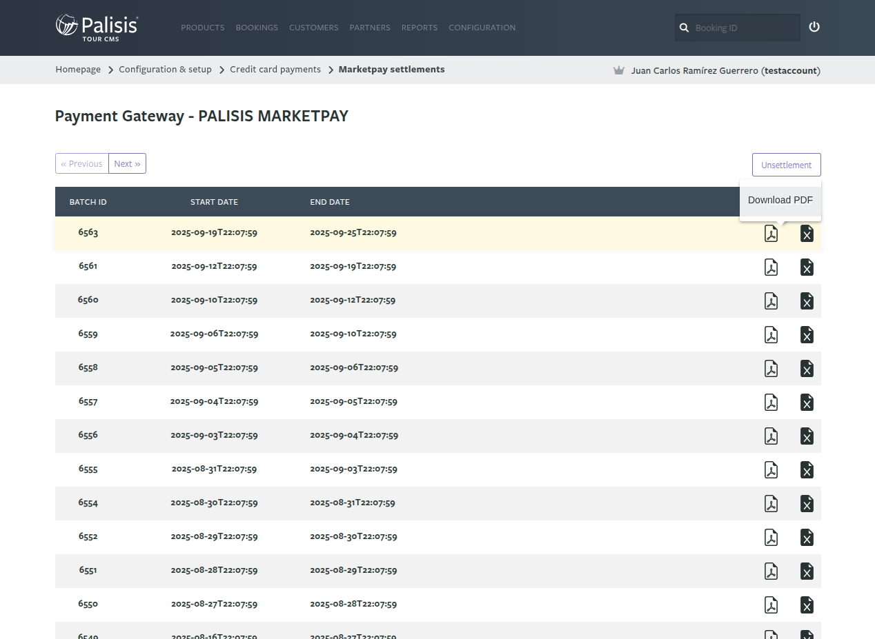The width and height of the screenshot is (875, 639).
Task: Click end date 2025-09-25T22:07:59
Action: pos(353,233)
